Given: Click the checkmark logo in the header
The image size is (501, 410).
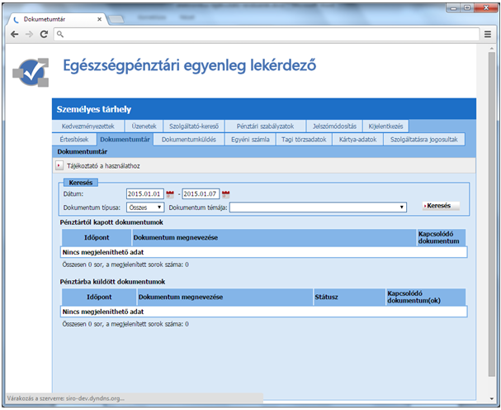Looking at the screenshot, I should (x=31, y=73).
